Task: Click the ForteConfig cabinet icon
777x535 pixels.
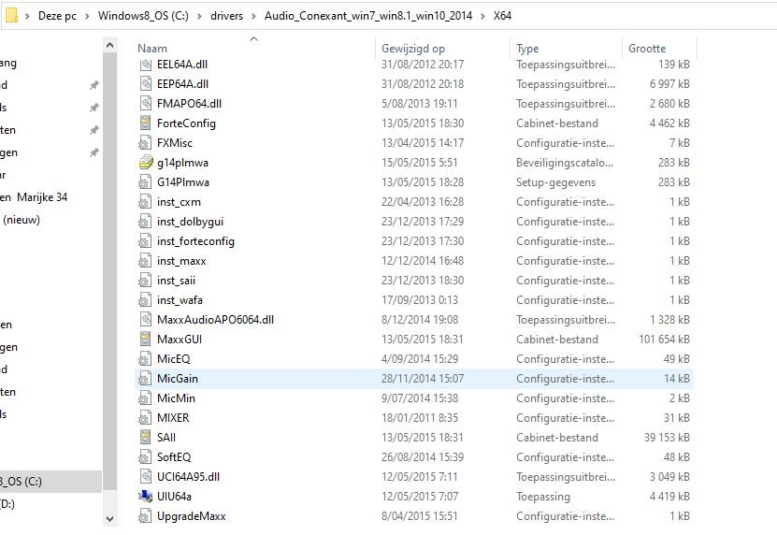Action: tap(145, 123)
